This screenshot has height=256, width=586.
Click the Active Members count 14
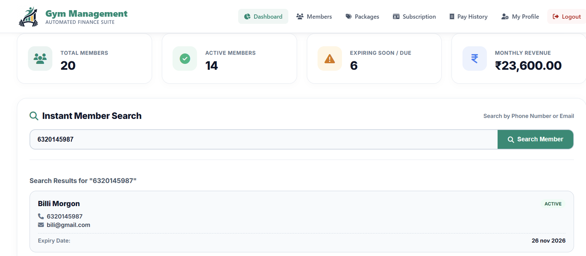coord(212,66)
